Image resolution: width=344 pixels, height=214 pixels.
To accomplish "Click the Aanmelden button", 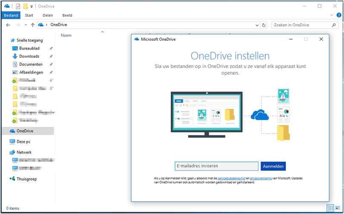I will coord(273,166).
